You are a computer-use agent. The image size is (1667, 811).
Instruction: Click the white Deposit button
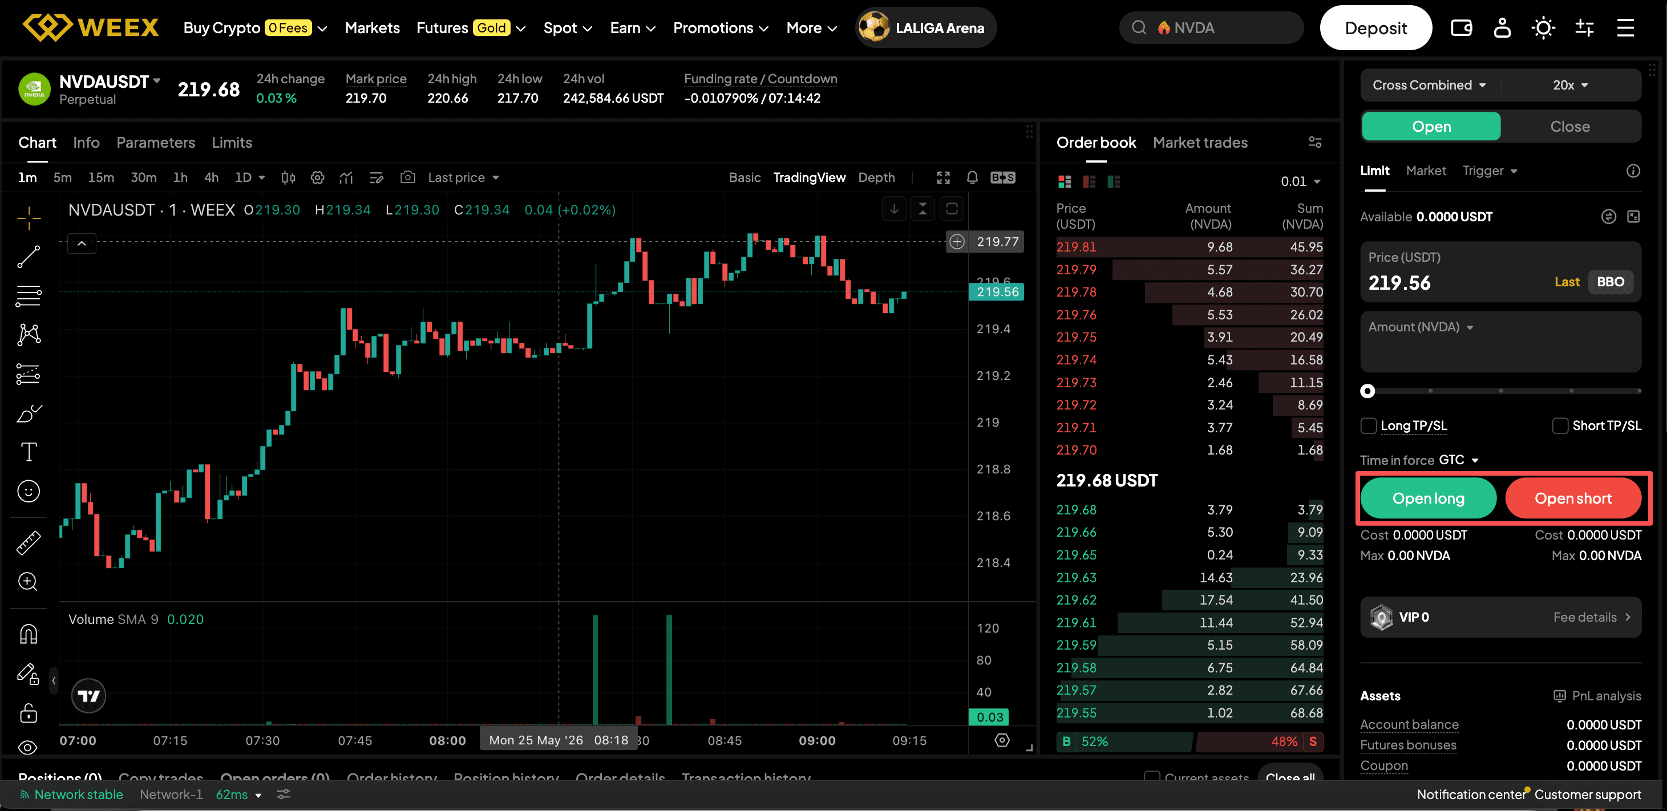tap(1376, 28)
